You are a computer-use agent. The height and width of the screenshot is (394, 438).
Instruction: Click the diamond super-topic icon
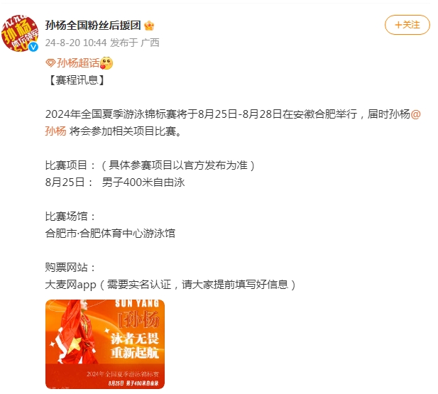pos(50,63)
